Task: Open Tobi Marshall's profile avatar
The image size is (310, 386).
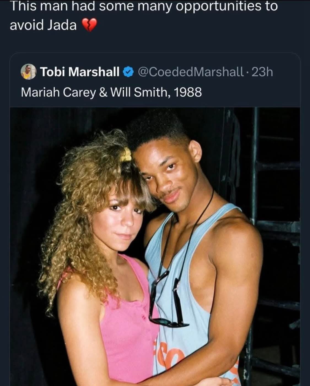Action: (x=29, y=72)
